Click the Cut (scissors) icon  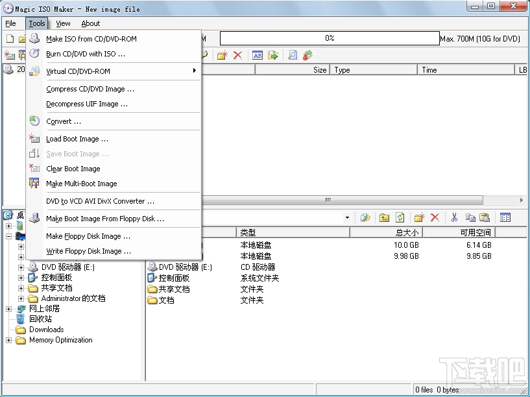(x=455, y=217)
